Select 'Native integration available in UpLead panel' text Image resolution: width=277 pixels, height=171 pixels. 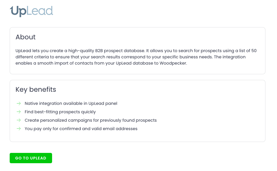point(71,103)
